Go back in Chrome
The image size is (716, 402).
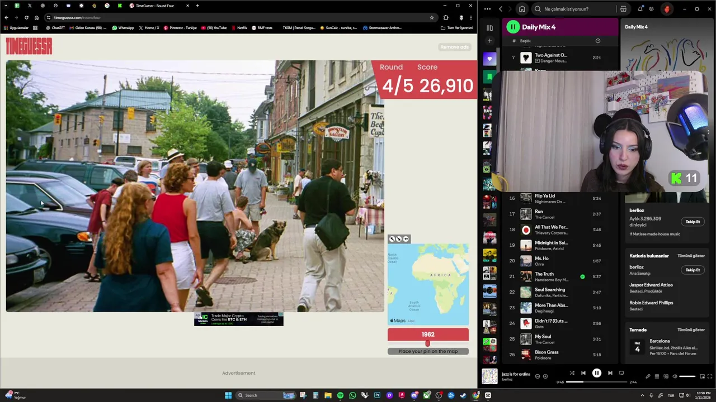6,17
